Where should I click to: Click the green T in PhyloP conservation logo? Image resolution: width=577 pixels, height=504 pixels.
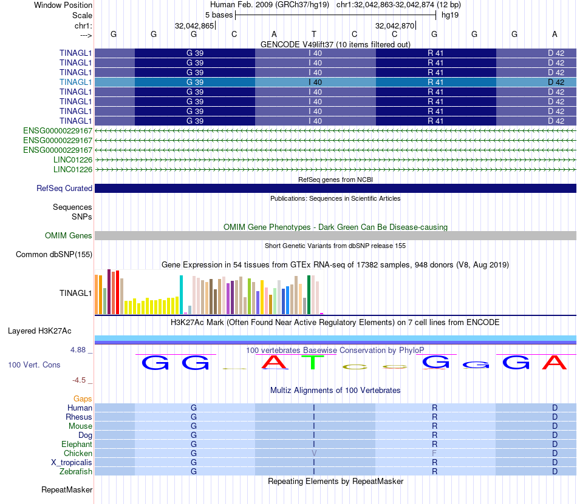[313, 363]
